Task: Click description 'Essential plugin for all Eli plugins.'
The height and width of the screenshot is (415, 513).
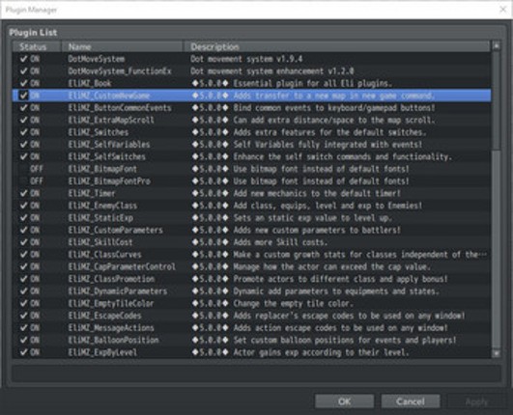Action: pos(312,83)
